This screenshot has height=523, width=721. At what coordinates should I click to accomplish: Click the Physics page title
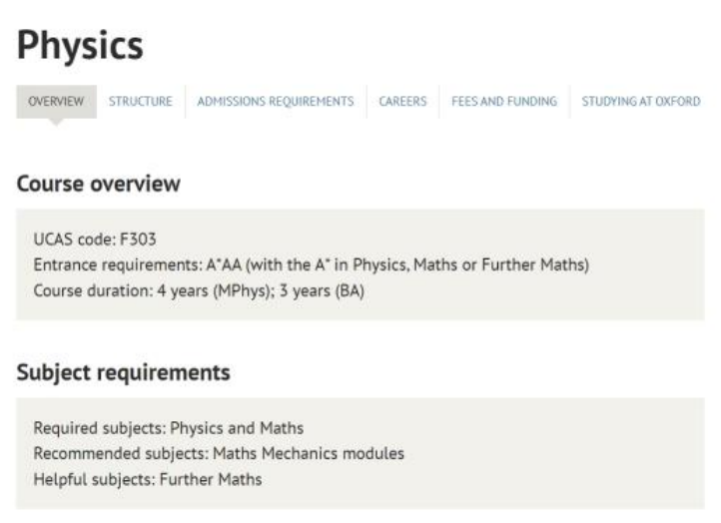pos(80,45)
